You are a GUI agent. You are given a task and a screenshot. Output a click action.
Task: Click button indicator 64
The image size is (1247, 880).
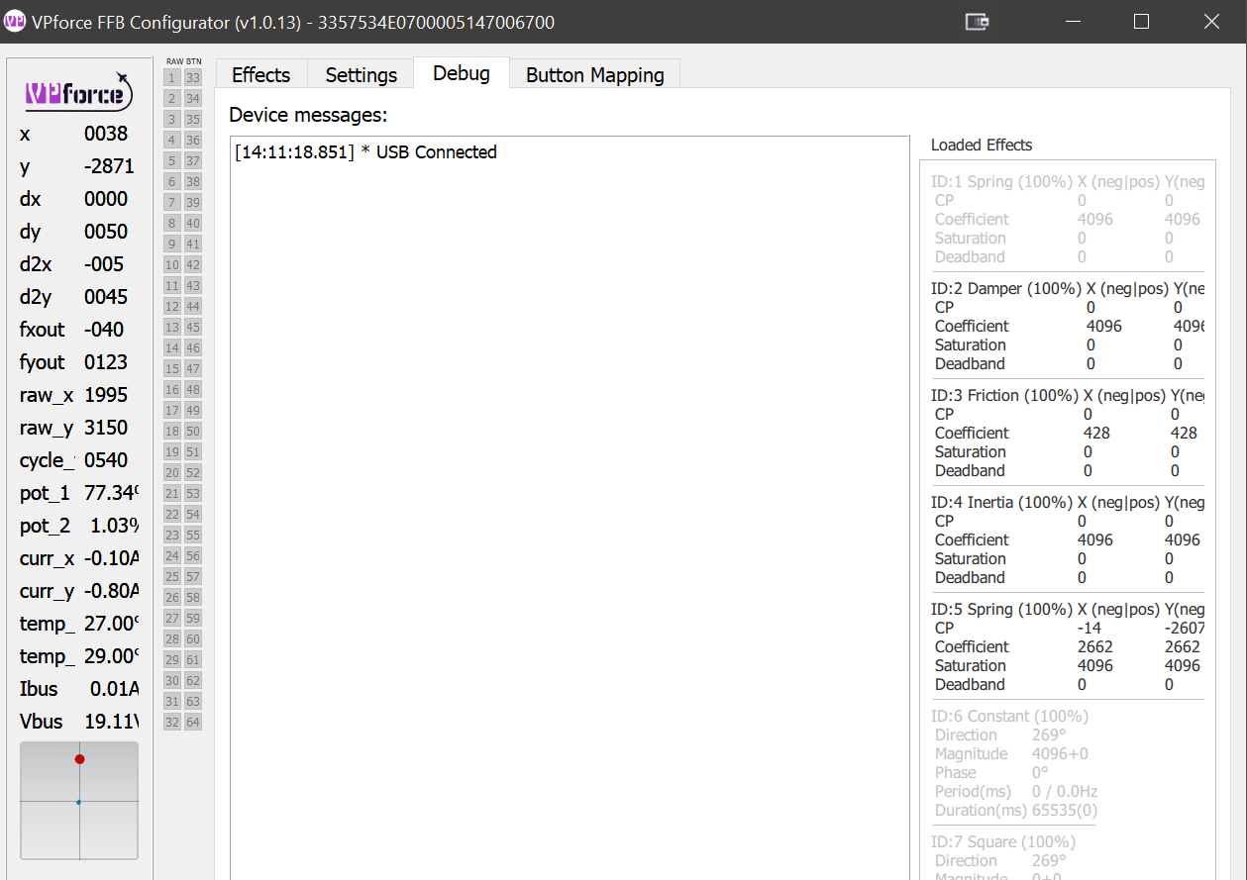click(193, 722)
